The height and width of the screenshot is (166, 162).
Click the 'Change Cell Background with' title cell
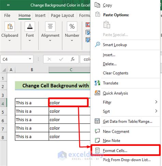(x=53, y=86)
